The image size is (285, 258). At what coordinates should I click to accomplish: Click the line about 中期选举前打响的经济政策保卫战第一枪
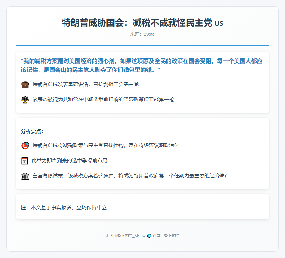pos(103,100)
